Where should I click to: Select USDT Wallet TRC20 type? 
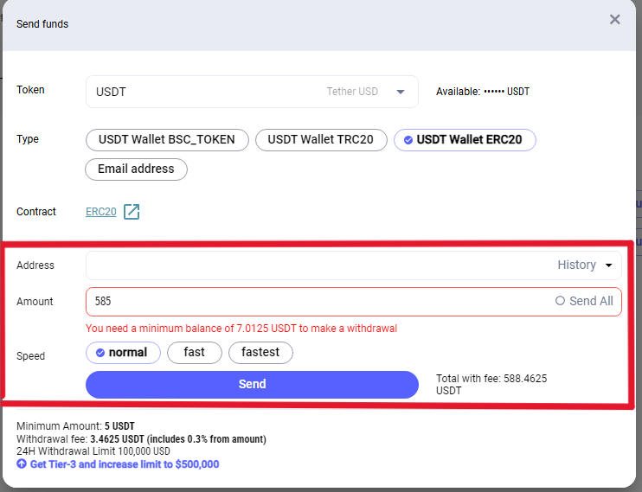tap(320, 140)
